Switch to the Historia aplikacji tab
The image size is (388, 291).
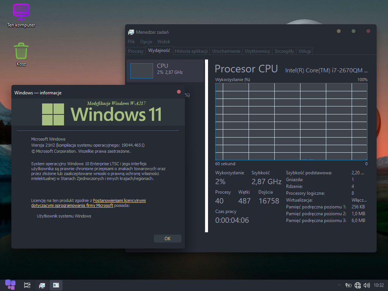(191, 51)
